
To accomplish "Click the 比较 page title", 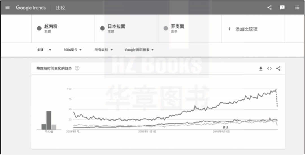I will [x=60, y=8].
